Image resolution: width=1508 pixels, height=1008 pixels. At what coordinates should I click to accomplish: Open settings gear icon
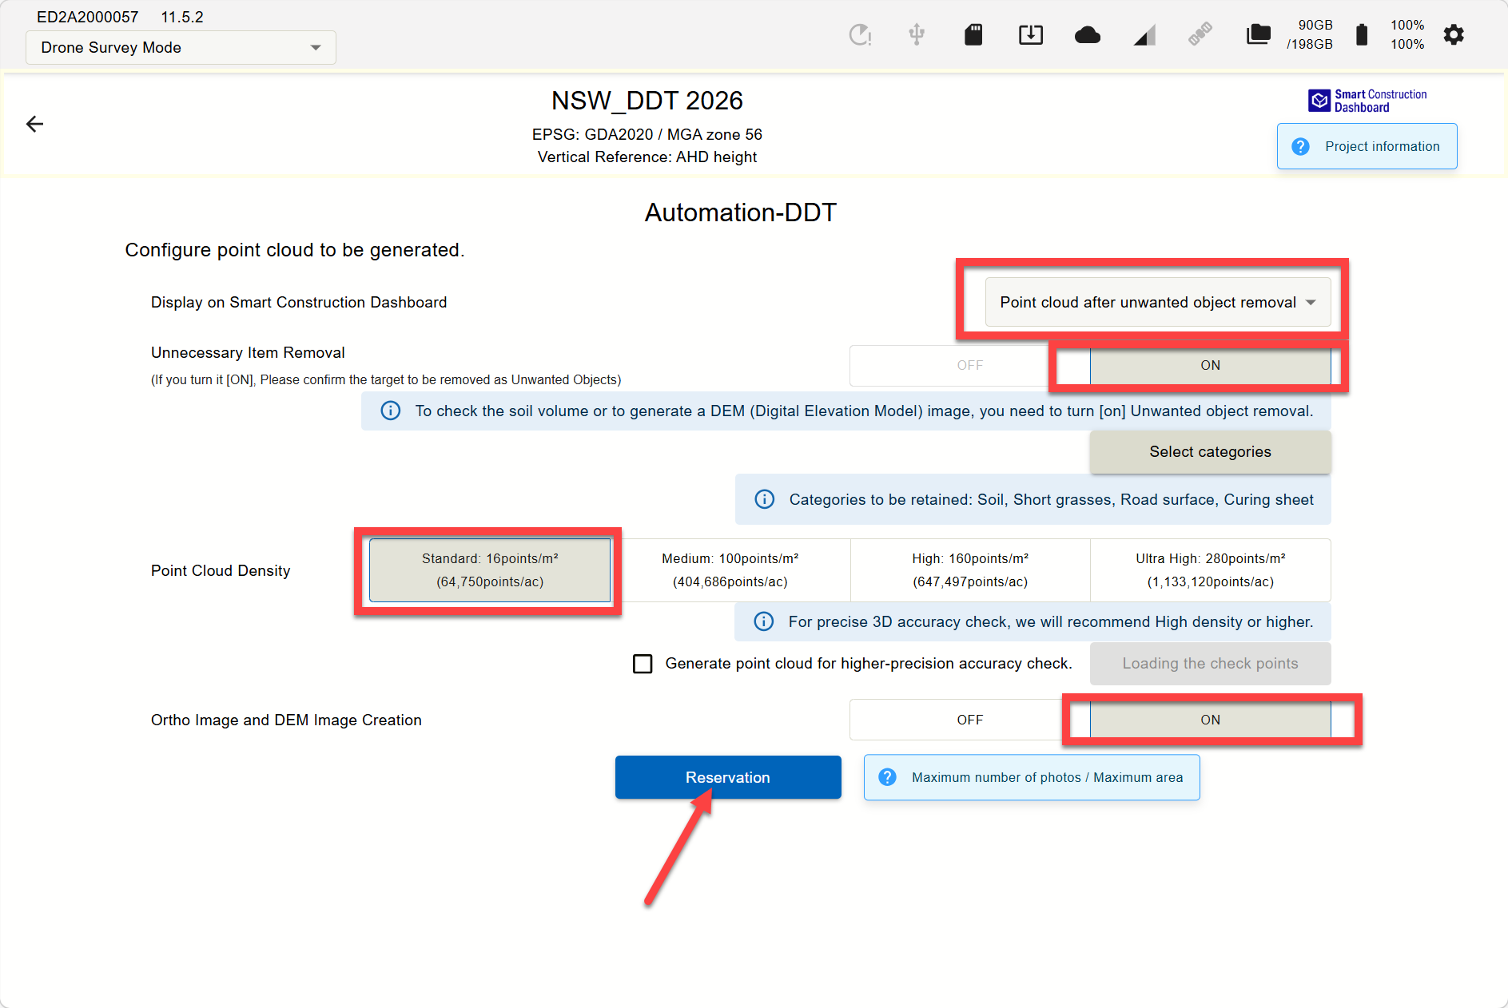point(1454,34)
